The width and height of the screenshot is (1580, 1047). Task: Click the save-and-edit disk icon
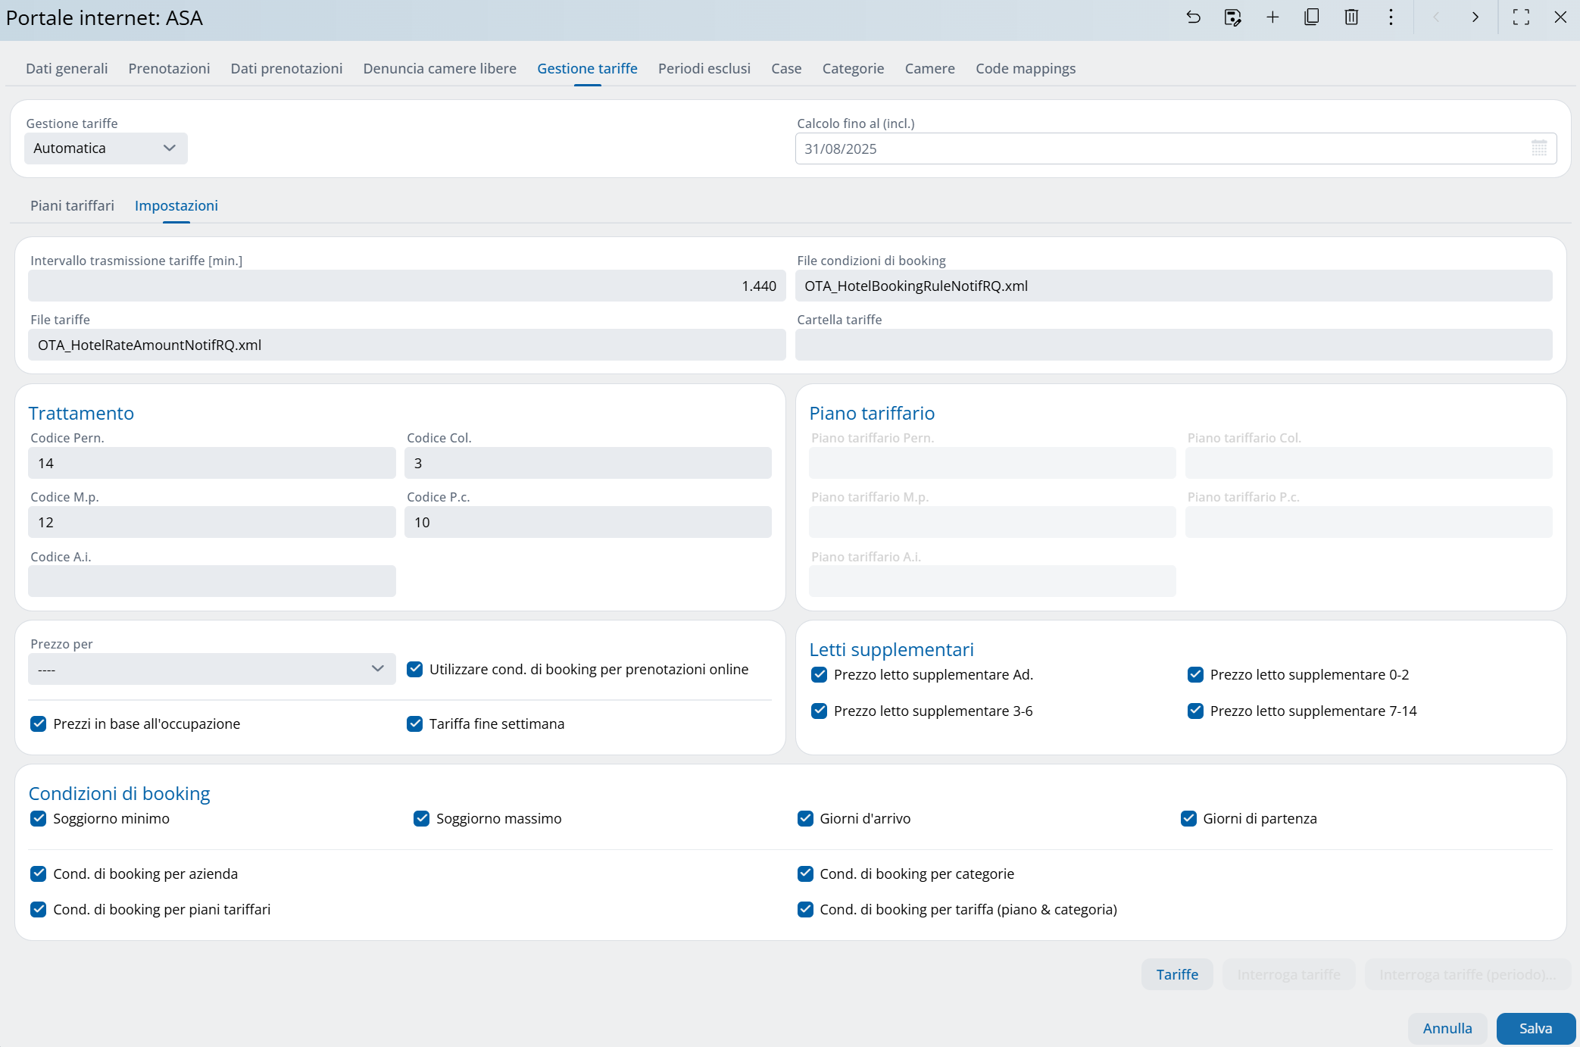pyautogui.click(x=1233, y=17)
